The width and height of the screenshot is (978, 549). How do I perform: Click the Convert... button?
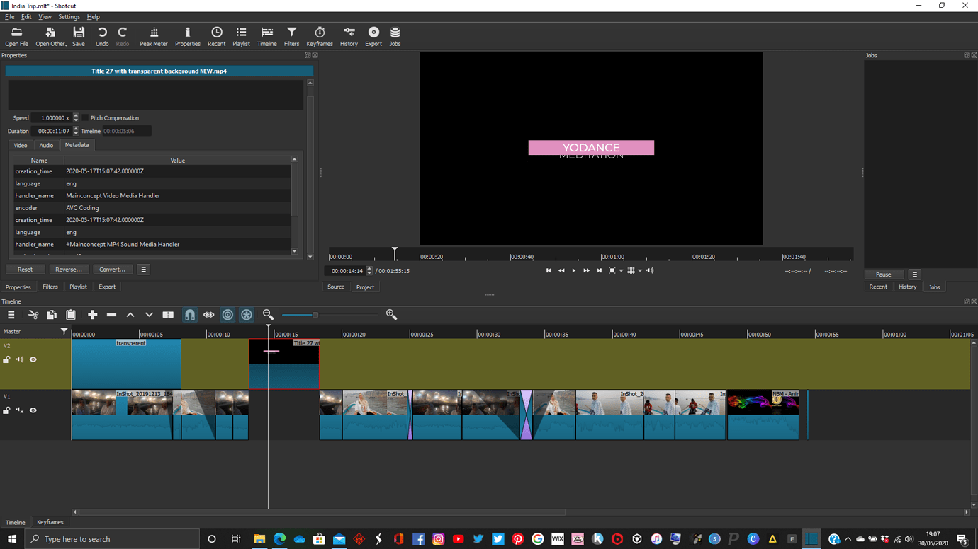tap(112, 270)
